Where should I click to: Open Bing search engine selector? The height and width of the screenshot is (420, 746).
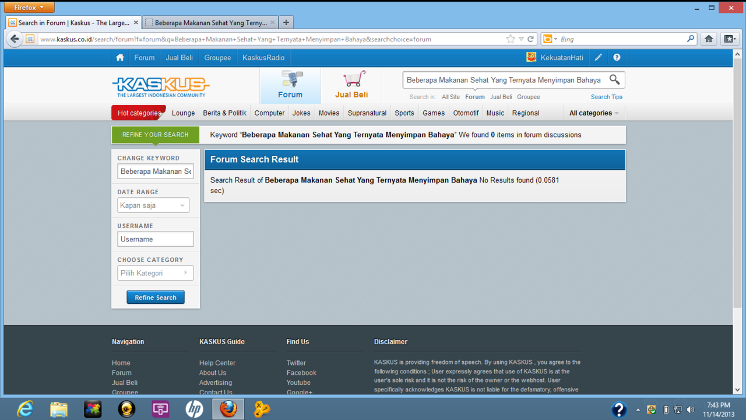tap(550, 39)
